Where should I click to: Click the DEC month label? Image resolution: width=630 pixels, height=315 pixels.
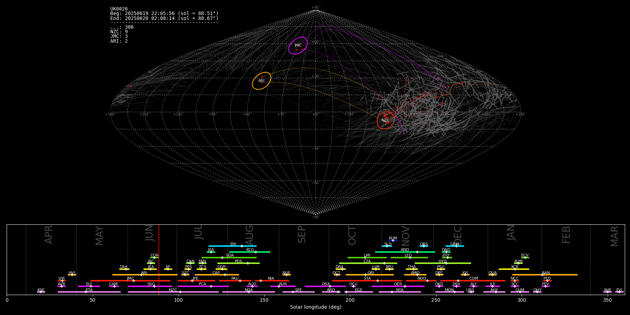pyautogui.click(x=458, y=234)
